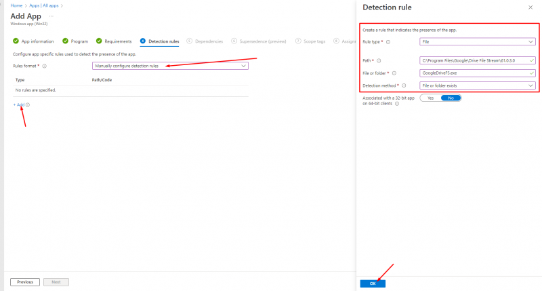Click the info icon next to Add
542x291 pixels.
[x=28, y=105]
